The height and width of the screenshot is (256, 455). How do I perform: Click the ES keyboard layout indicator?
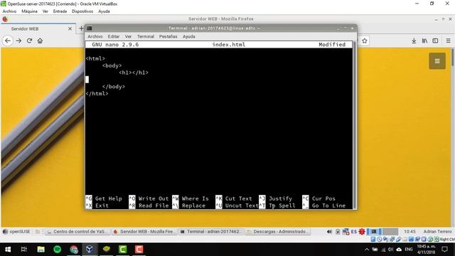coord(354,232)
